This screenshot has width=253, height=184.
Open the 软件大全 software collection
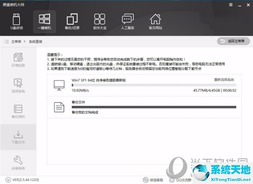100,22
